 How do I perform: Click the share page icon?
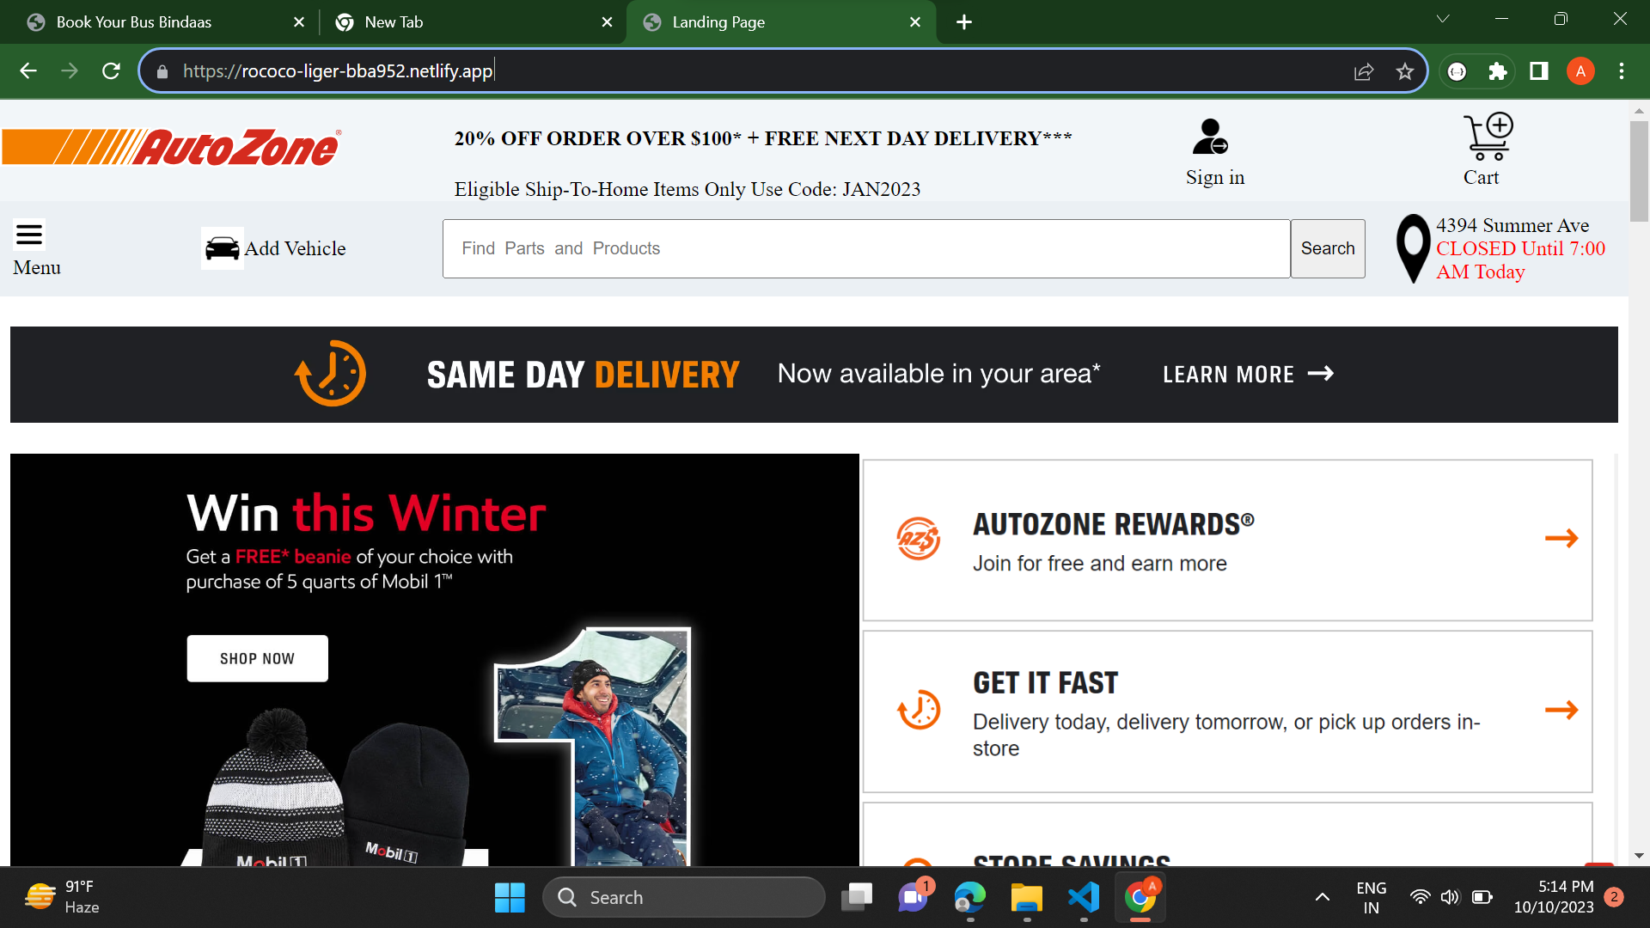(x=1364, y=71)
